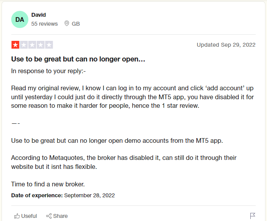Click the second grey rating star
Viewport: 267px width, 221px height.
point(24,45)
